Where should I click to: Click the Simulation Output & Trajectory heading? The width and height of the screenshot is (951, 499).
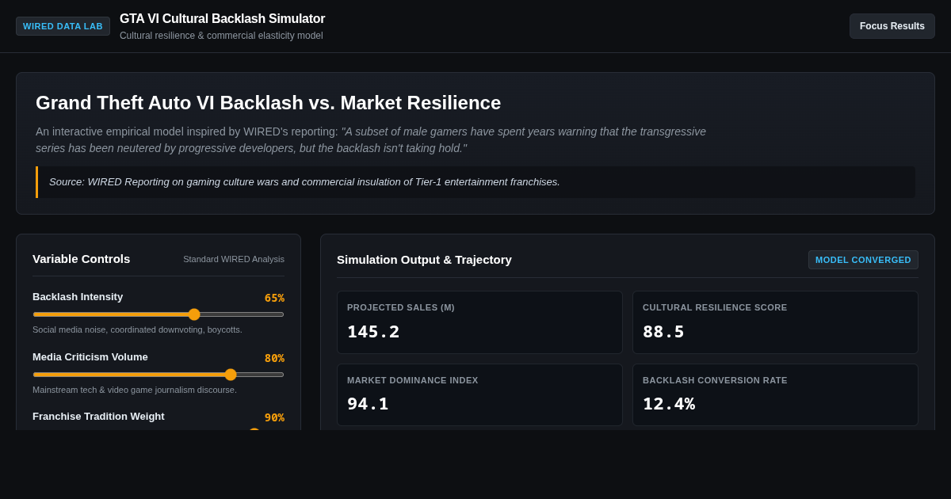tap(424, 259)
